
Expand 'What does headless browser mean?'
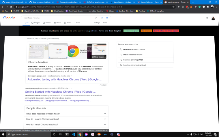66,114
